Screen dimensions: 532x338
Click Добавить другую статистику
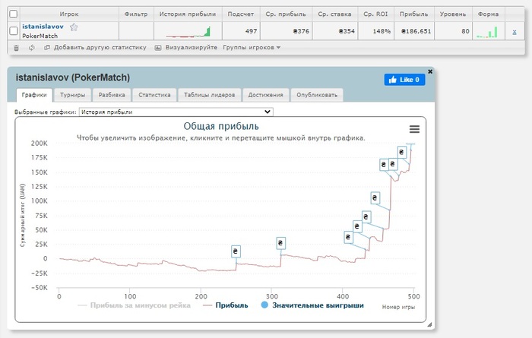click(x=95, y=47)
